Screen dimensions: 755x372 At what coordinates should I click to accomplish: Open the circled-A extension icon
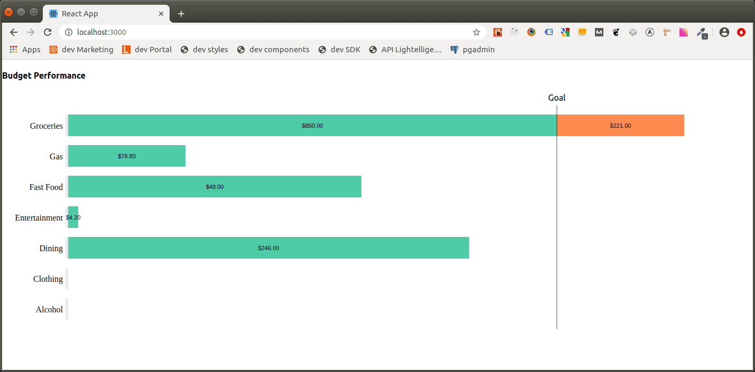pos(649,32)
